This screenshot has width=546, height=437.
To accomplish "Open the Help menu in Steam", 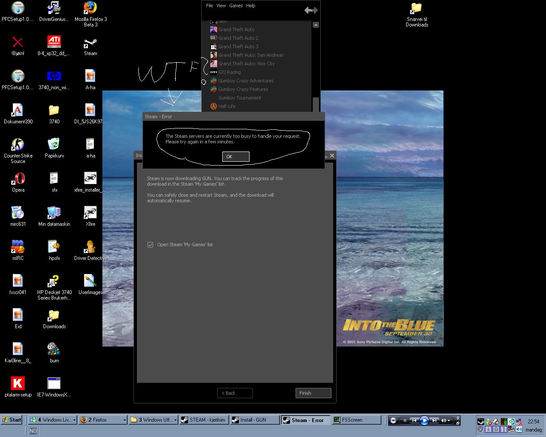I will coord(251,6).
